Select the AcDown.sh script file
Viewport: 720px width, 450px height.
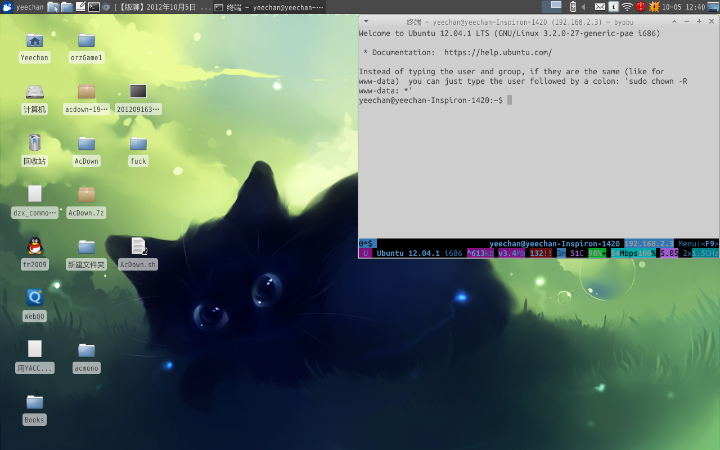138,246
